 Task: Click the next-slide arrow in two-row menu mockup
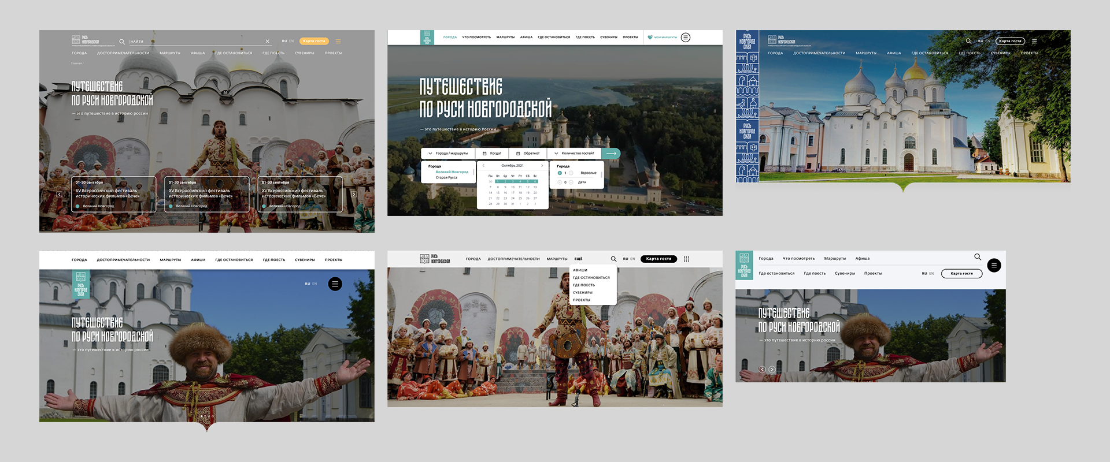coord(772,370)
